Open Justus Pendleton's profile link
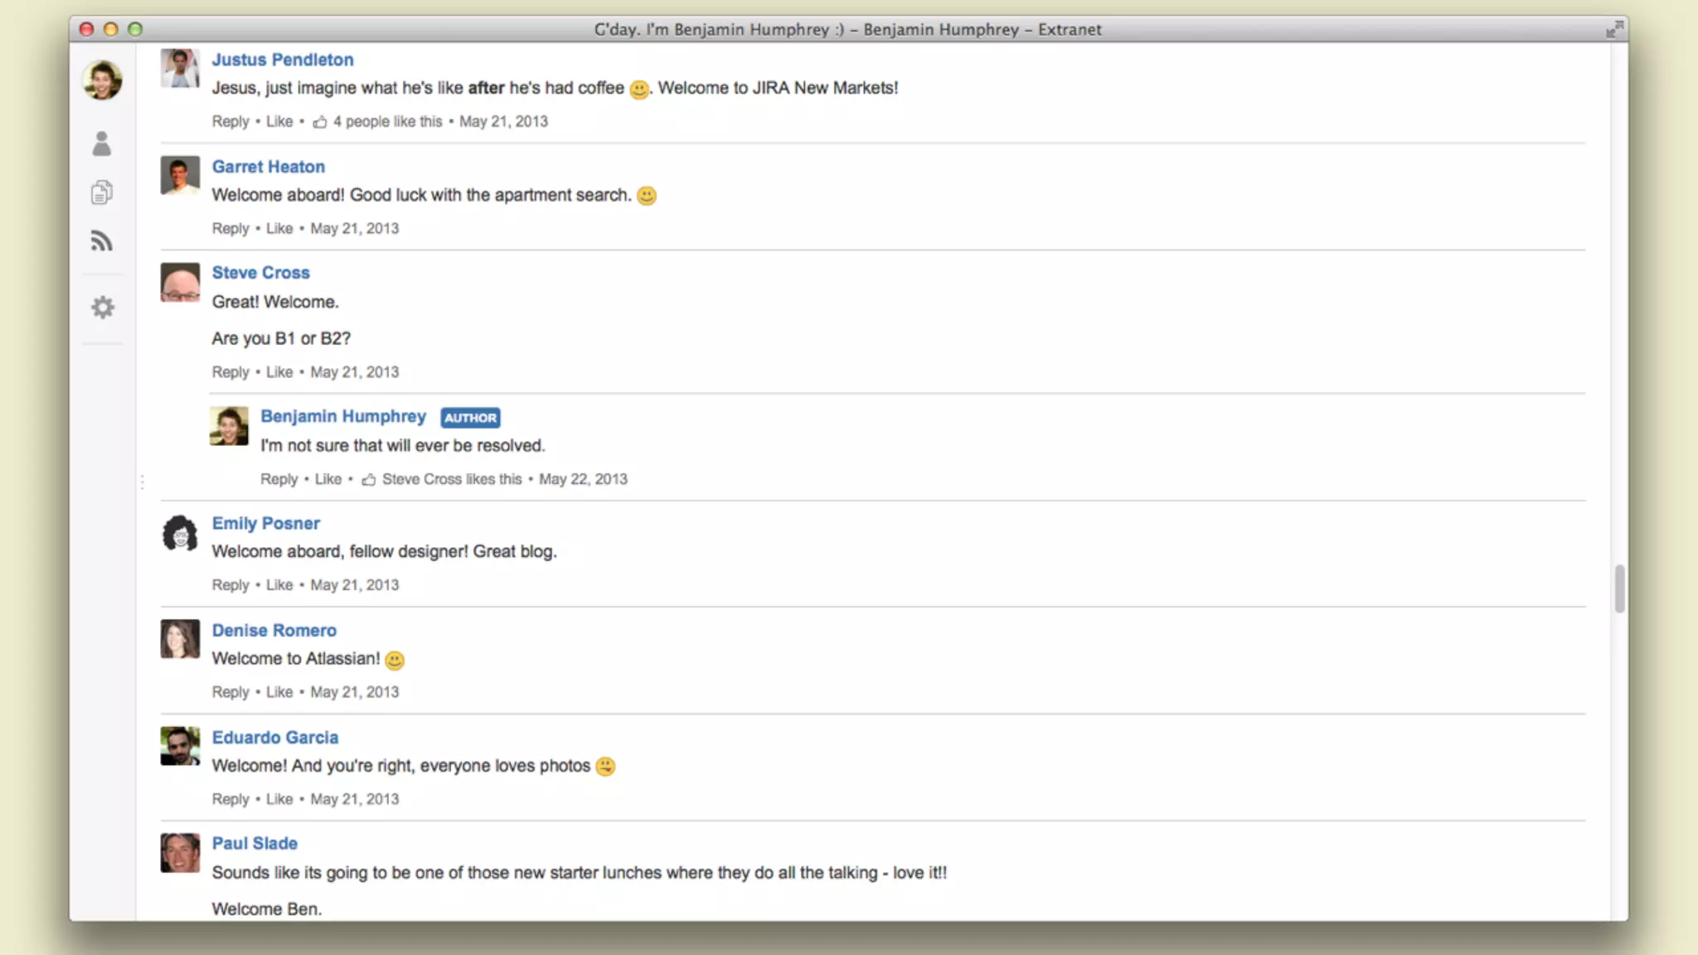This screenshot has width=1698, height=955. coord(282,60)
